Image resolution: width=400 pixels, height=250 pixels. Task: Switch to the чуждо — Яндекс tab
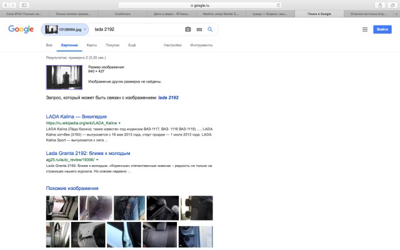269,14
